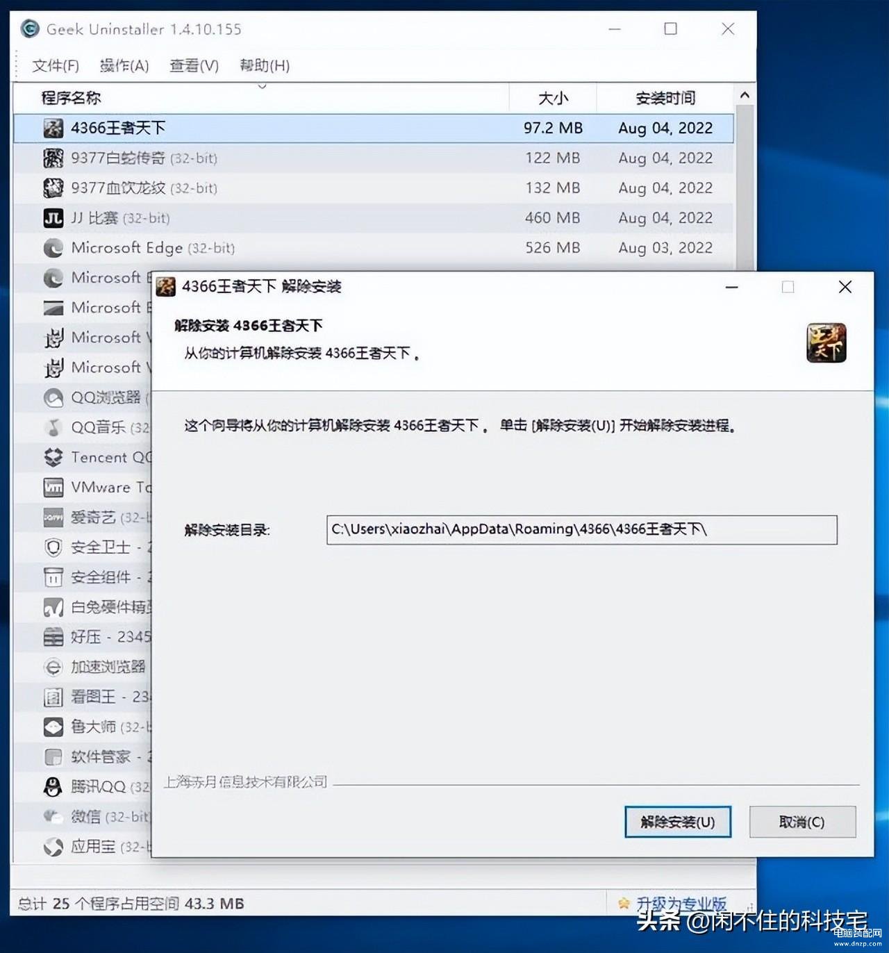889x953 pixels.
Task: Click the 解除安装目录 path field
Action: pos(582,530)
